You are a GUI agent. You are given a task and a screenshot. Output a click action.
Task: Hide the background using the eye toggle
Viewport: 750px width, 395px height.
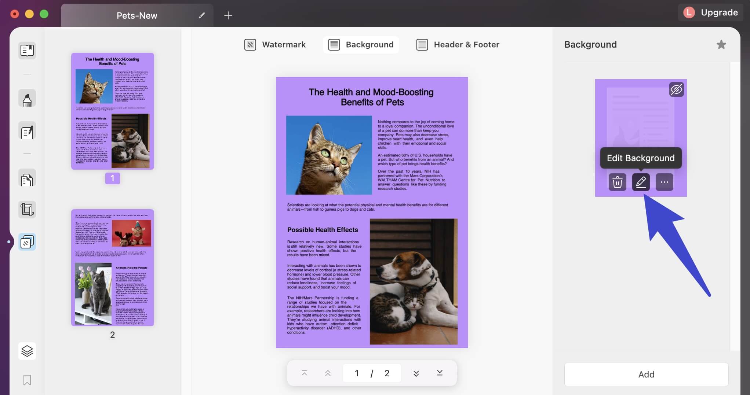coord(677,89)
